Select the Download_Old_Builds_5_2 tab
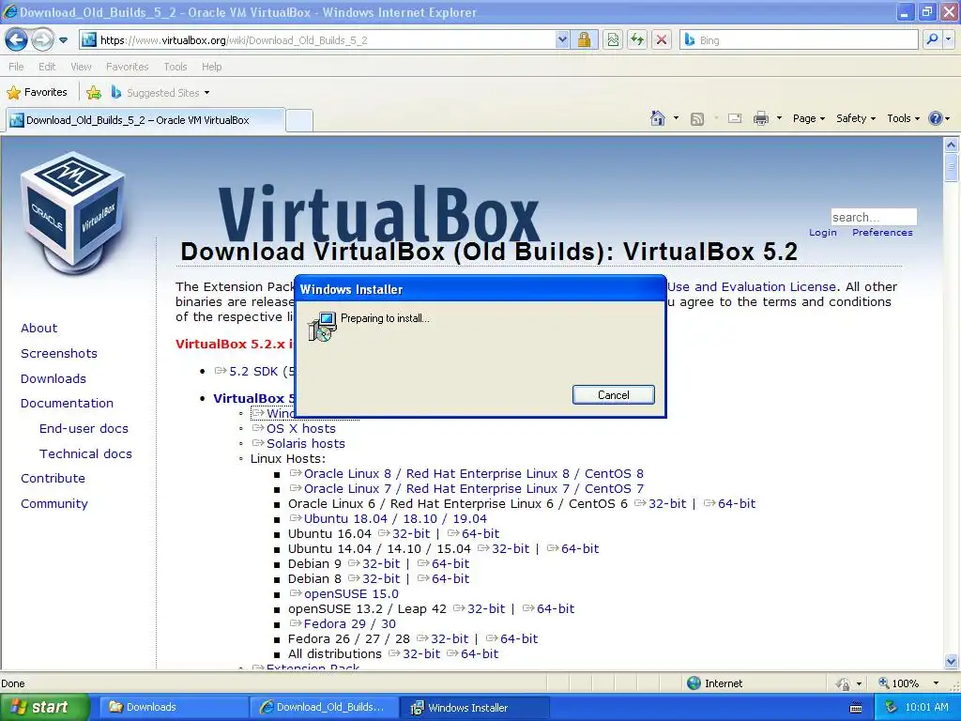961x721 pixels. (x=145, y=120)
